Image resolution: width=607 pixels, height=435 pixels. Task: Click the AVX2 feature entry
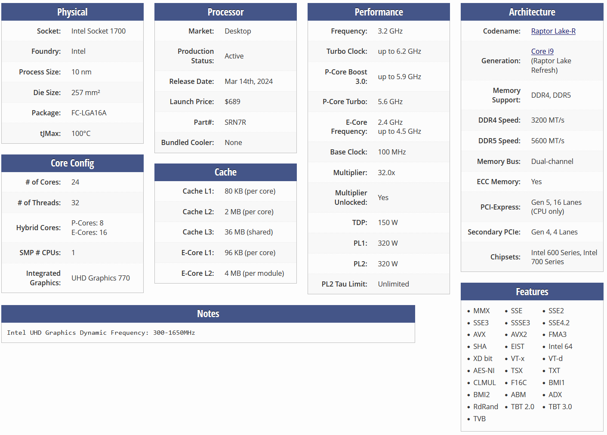pos(519,334)
